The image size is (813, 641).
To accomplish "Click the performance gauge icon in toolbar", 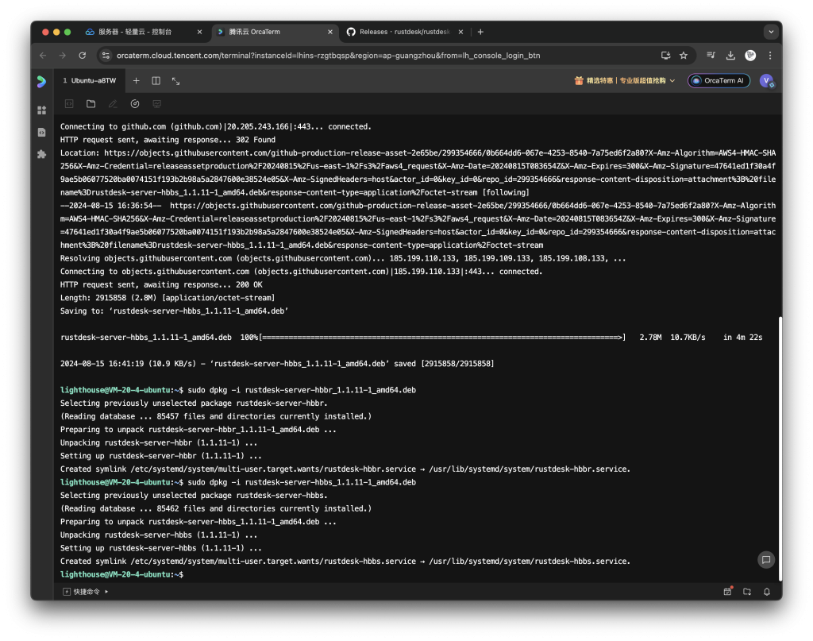I will tap(135, 104).
